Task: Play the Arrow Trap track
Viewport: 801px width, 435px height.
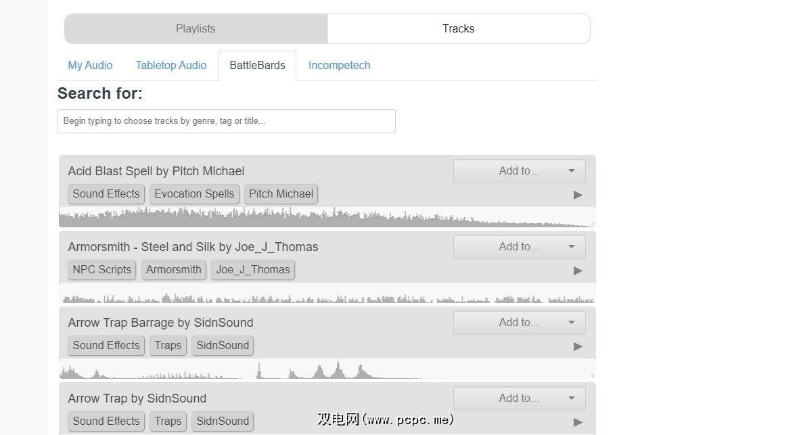Action: point(578,422)
